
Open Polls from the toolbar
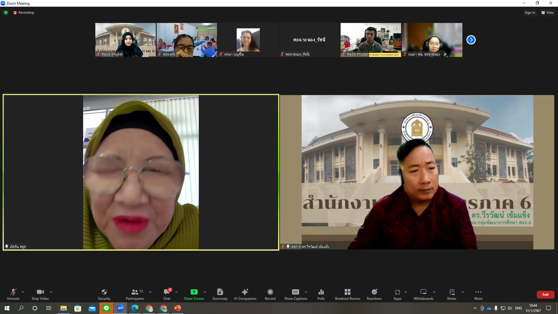tap(321, 294)
